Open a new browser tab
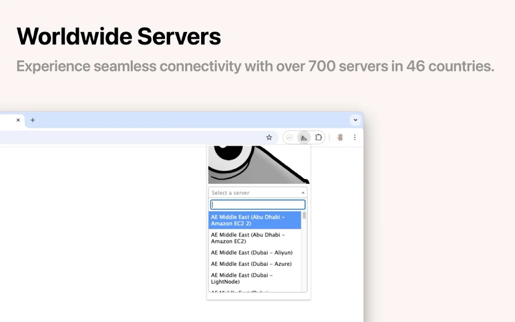The image size is (515, 322). [33, 120]
